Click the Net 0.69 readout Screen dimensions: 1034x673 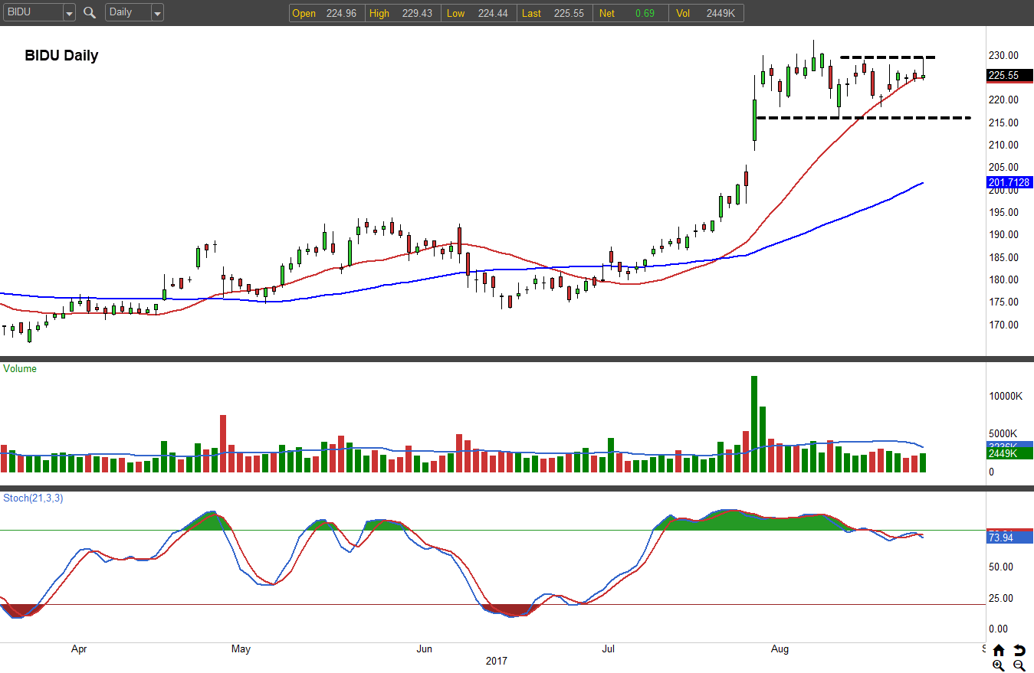629,13
